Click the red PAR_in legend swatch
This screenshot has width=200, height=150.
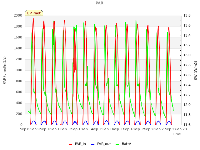click(x=70, y=144)
